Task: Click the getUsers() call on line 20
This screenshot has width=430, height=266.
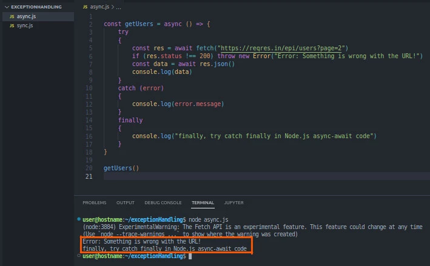Action: tap(121, 168)
